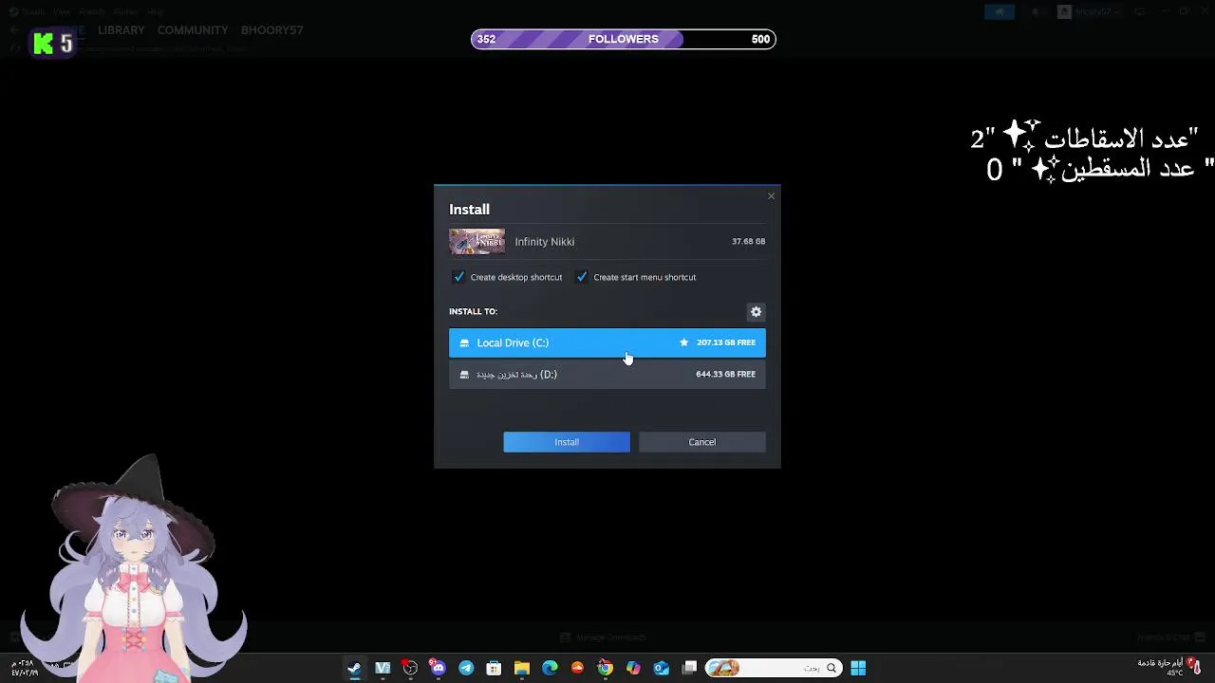The height and width of the screenshot is (683, 1215).
Task: Open Discord from the taskbar
Action: point(438,668)
